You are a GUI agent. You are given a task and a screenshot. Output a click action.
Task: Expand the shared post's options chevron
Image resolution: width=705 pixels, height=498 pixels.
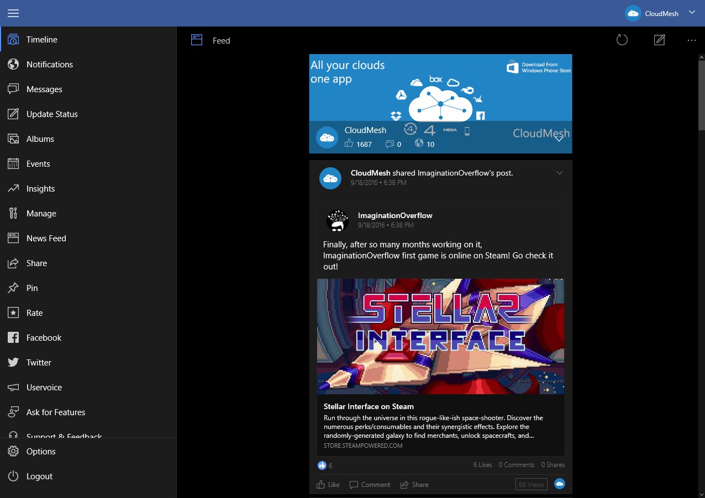560,172
